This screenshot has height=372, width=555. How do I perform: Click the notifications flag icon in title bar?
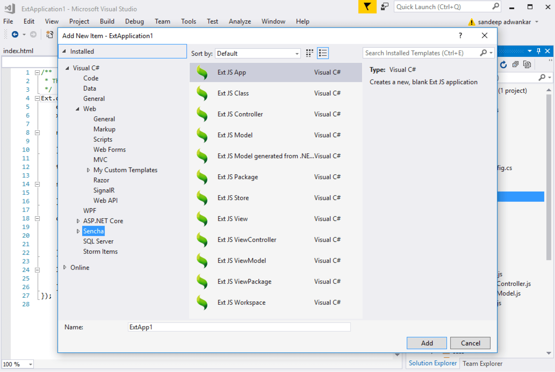tap(367, 7)
